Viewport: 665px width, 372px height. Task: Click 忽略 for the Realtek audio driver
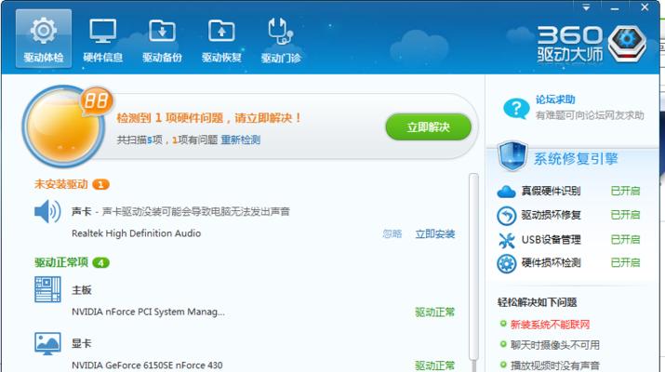pyautogui.click(x=392, y=233)
